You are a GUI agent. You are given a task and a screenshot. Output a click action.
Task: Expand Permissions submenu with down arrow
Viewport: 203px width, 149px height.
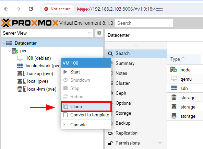click(x=160, y=143)
